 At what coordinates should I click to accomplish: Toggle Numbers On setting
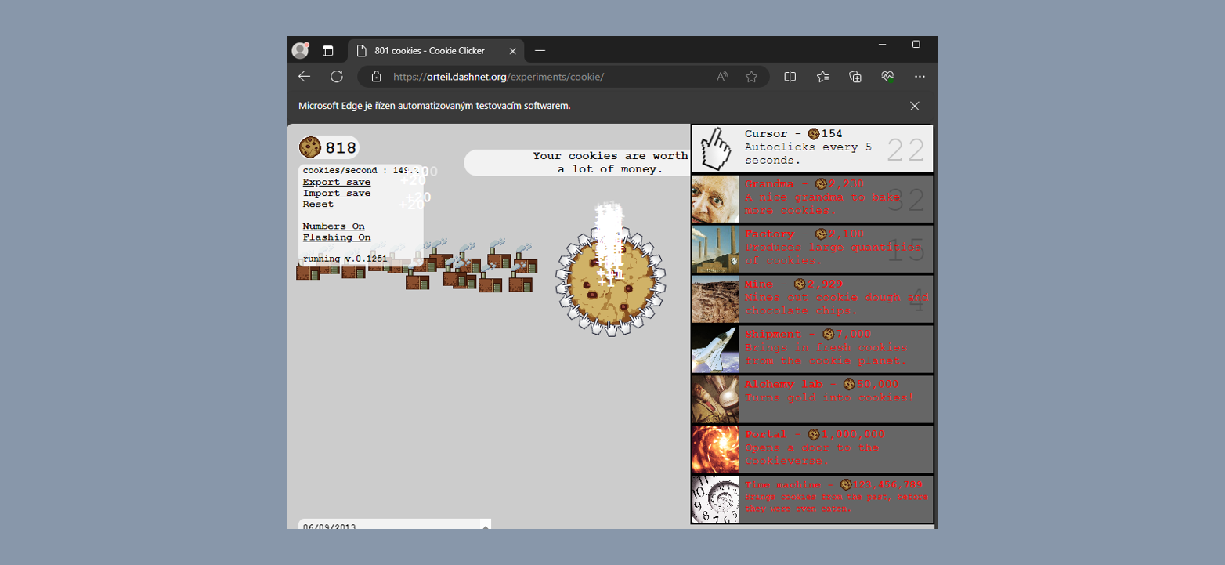(334, 226)
